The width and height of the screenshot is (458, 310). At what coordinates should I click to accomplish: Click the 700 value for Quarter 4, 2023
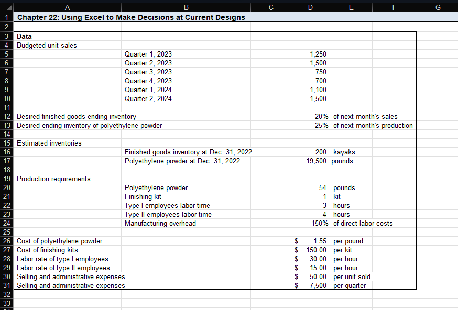pyautogui.click(x=321, y=81)
